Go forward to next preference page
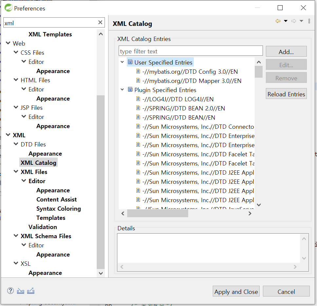This screenshot has height=306, width=317. pos(294,21)
